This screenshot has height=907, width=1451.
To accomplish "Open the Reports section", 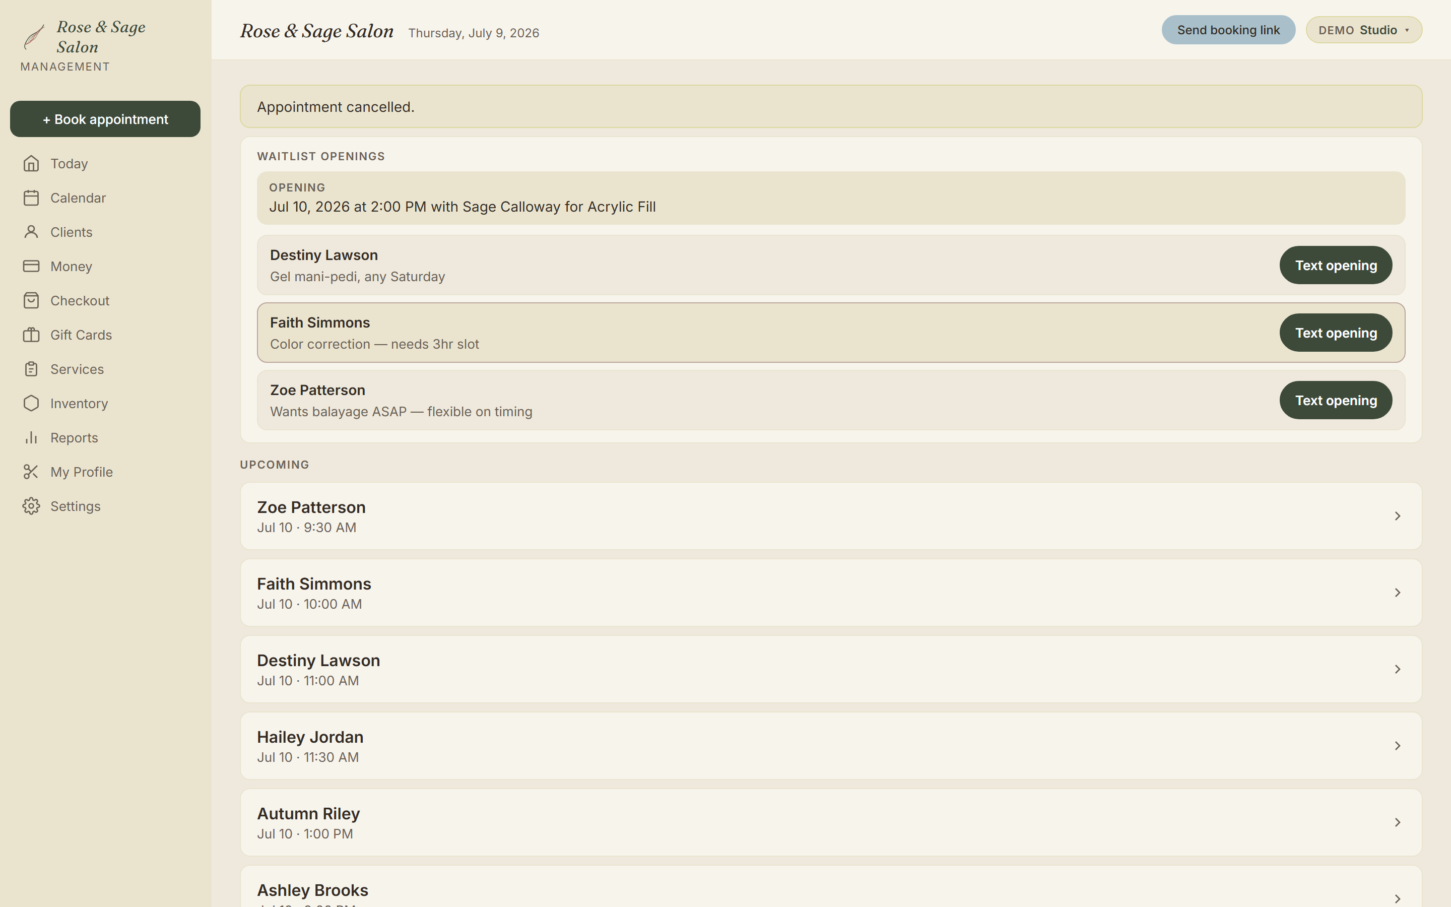I will 105,437.
